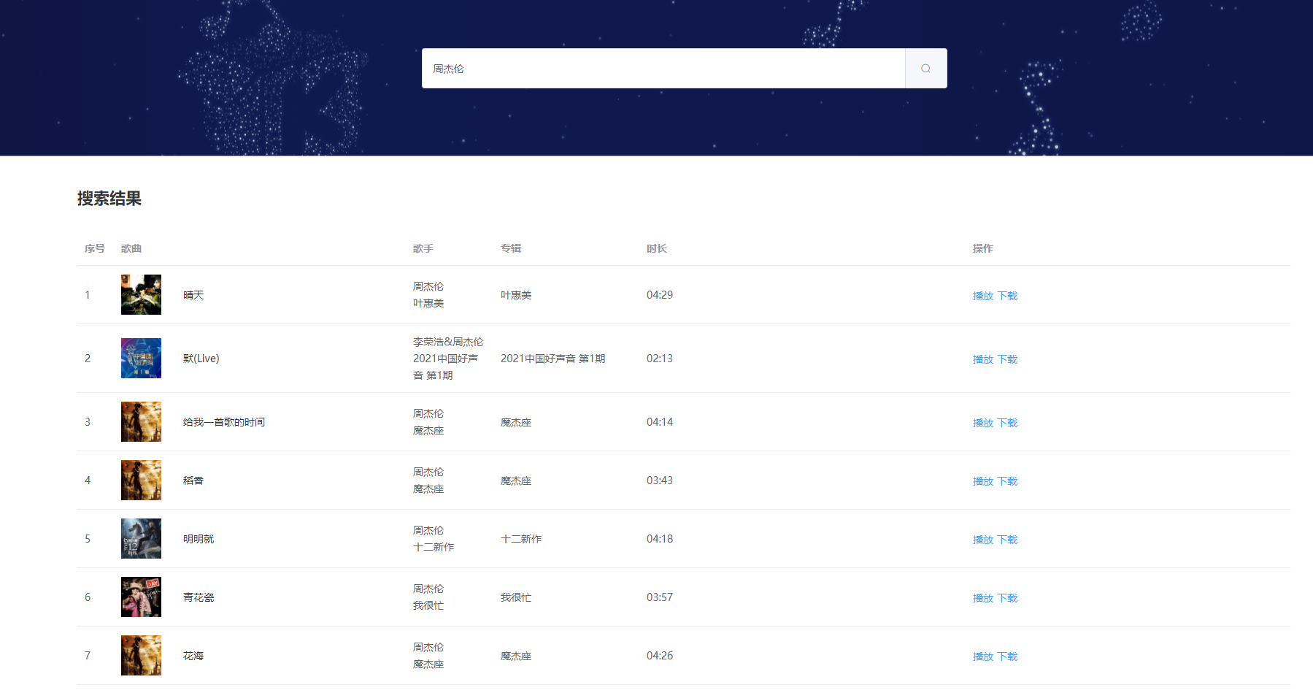Image resolution: width=1313 pixels, height=693 pixels.
Task: Click album cover thumbnail for 默(Live)
Action: pyautogui.click(x=141, y=359)
